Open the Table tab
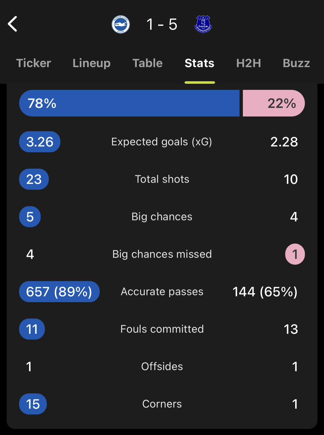Image resolution: width=324 pixels, height=435 pixels. pos(148,63)
